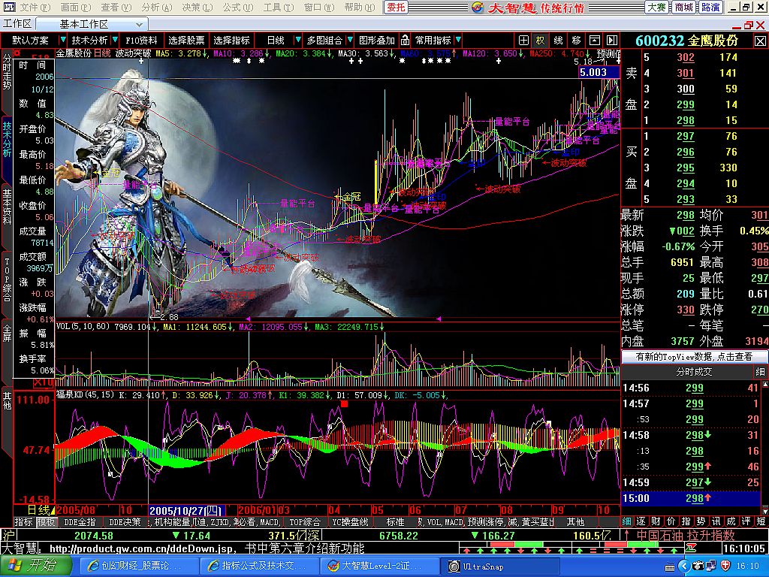Click the system tray expand arrow
769x577 pixels.
coord(683,566)
